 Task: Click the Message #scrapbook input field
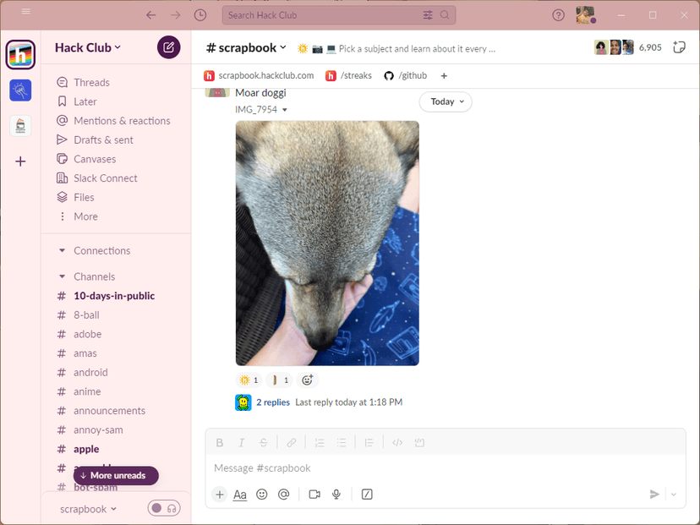pos(445,468)
